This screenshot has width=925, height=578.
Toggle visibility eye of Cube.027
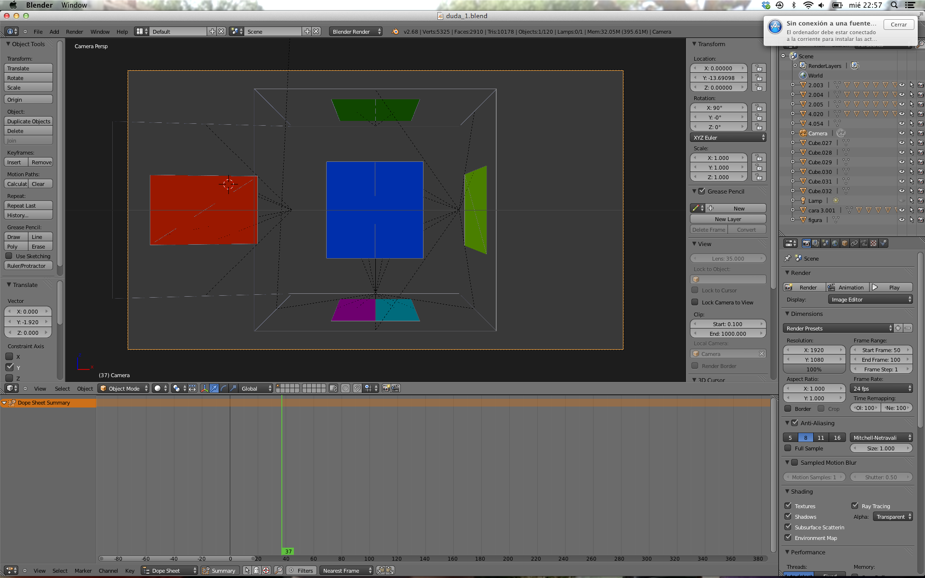pos(901,143)
